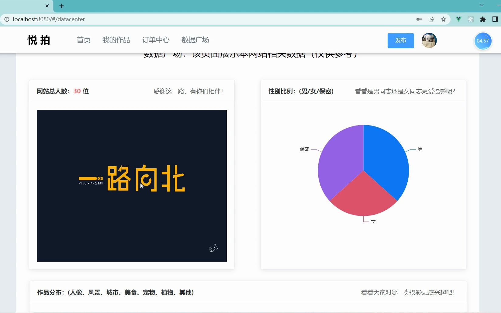
Task: Open the 首页 navigation item
Action: (84, 40)
